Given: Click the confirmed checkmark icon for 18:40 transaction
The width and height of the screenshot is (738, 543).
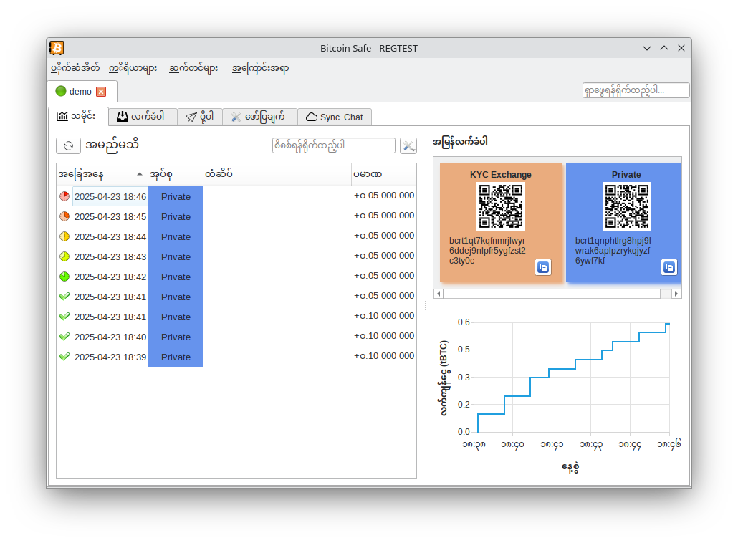Looking at the screenshot, I should 64,337.
